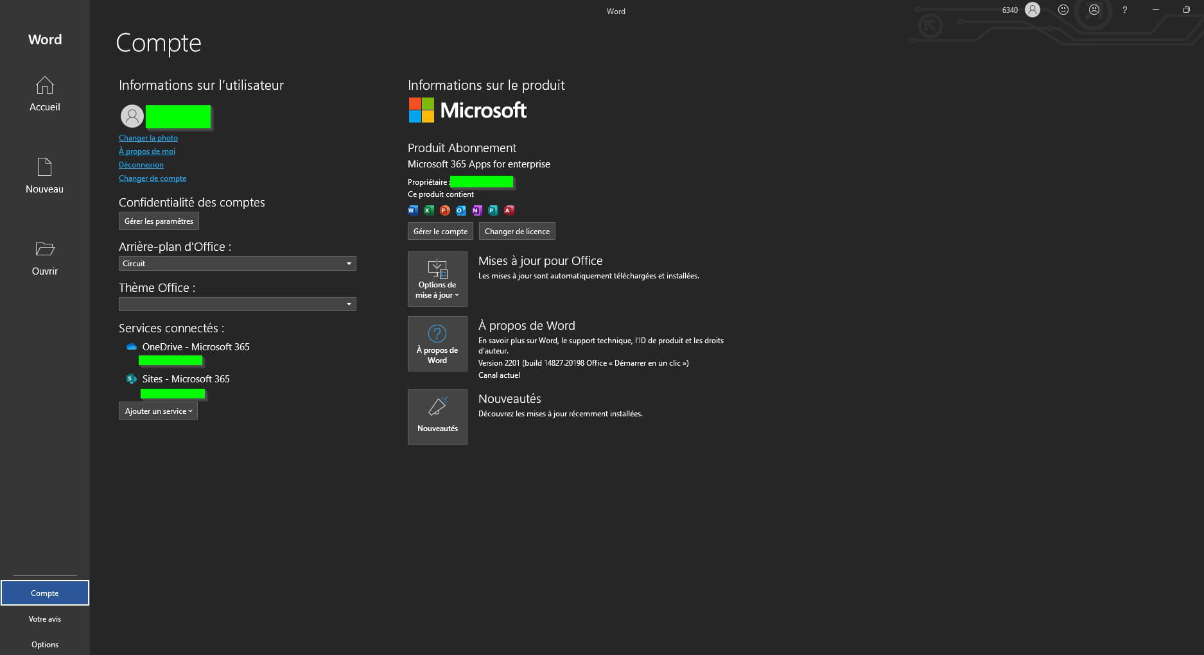Click the Canal actuel text
Screen dimensions: 1204x655
coord(499,375)
